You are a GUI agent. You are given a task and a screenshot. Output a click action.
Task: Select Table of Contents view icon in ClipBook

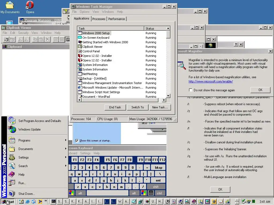[56, 40]
